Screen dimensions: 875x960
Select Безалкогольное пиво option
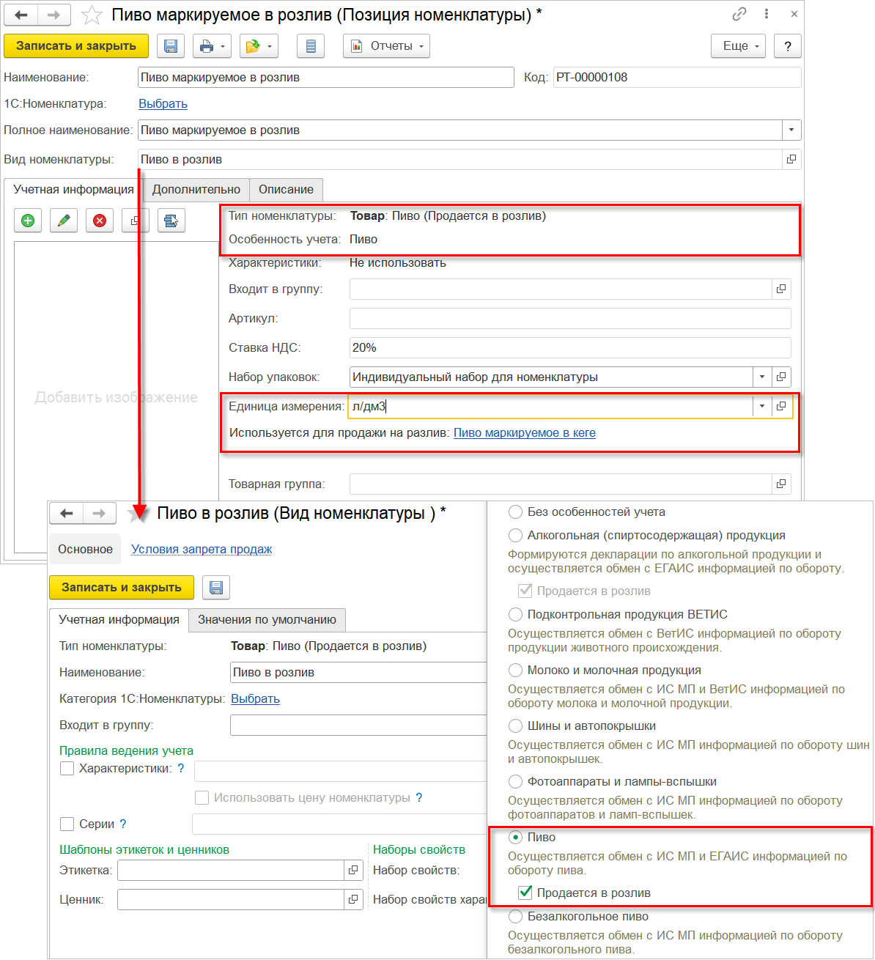coord(515,916)
